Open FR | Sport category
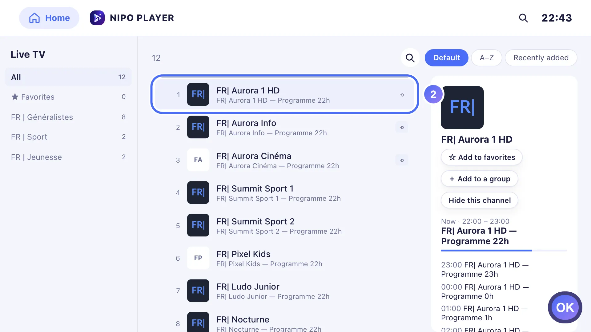This screenshot has height=332, width=591. 68,137
